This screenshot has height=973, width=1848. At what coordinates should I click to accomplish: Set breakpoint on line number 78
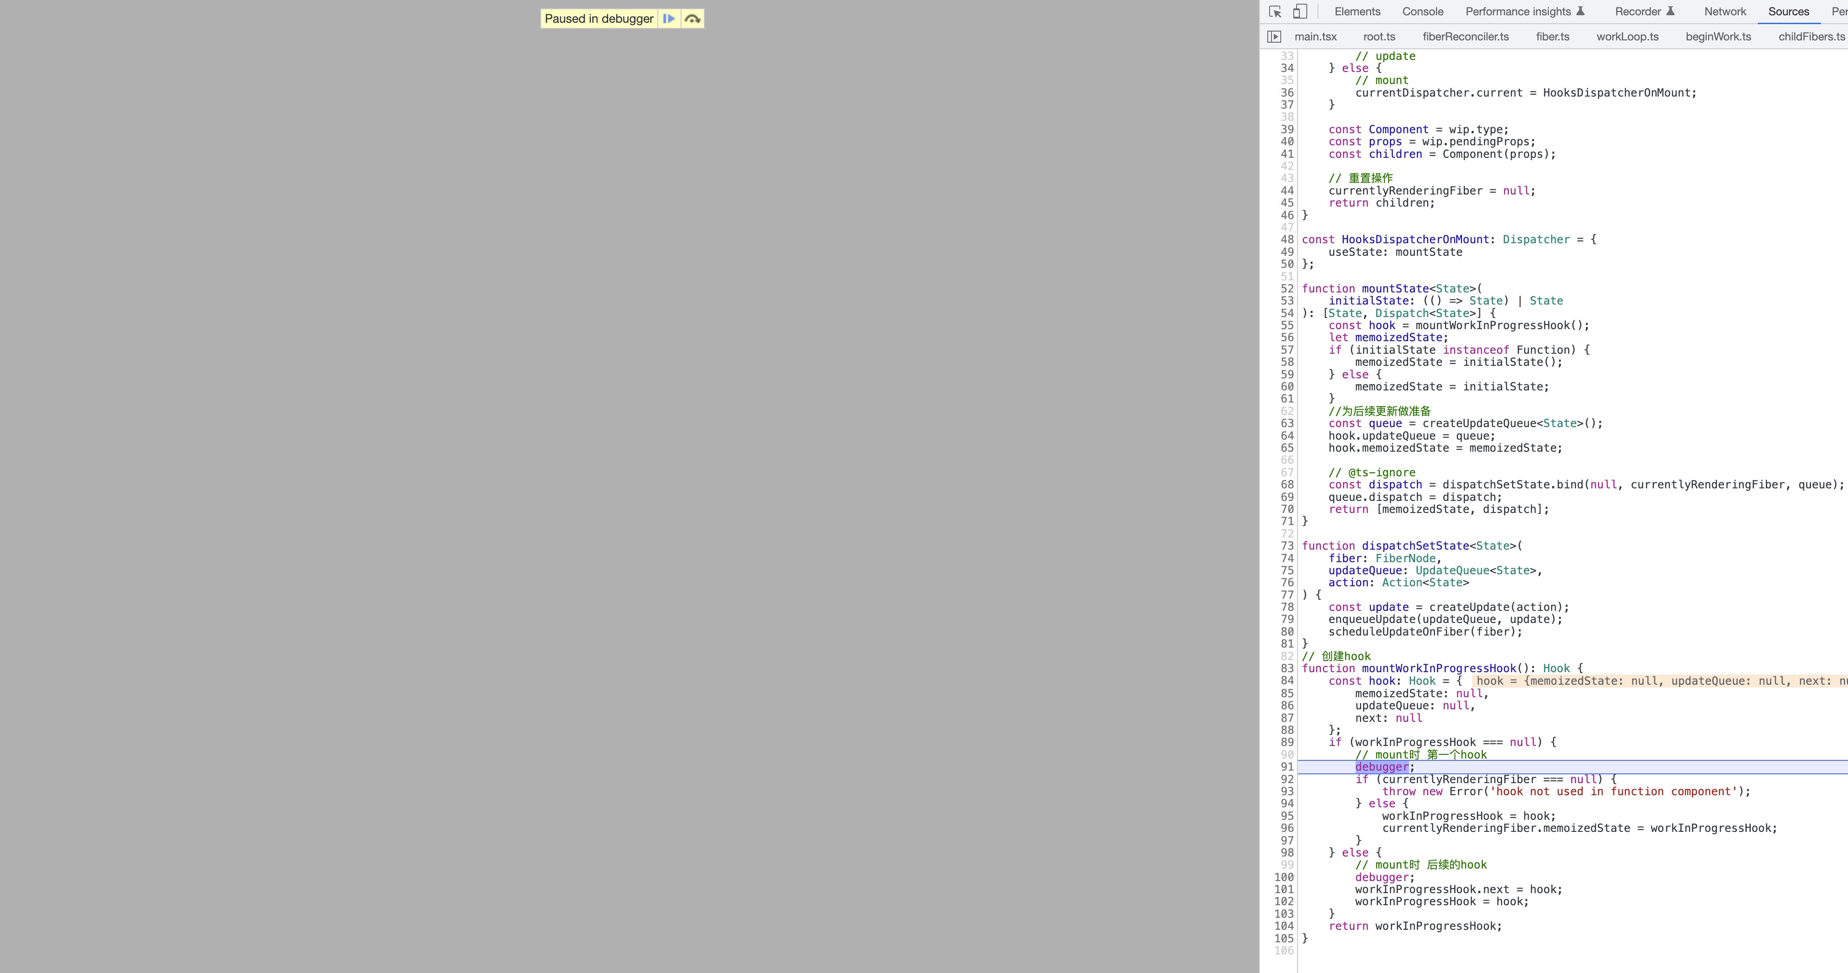pyautogui.click(x=1287, y=607)
